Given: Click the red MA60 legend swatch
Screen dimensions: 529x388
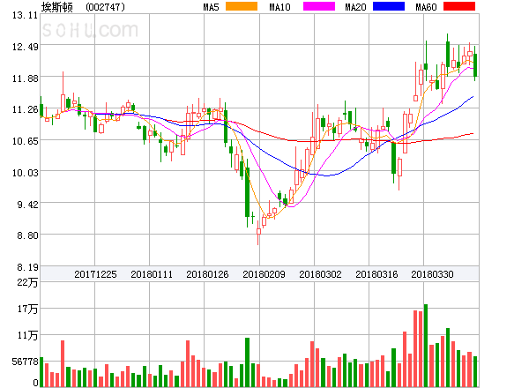Looking at the screenshot, I should (x=459, y=6).
